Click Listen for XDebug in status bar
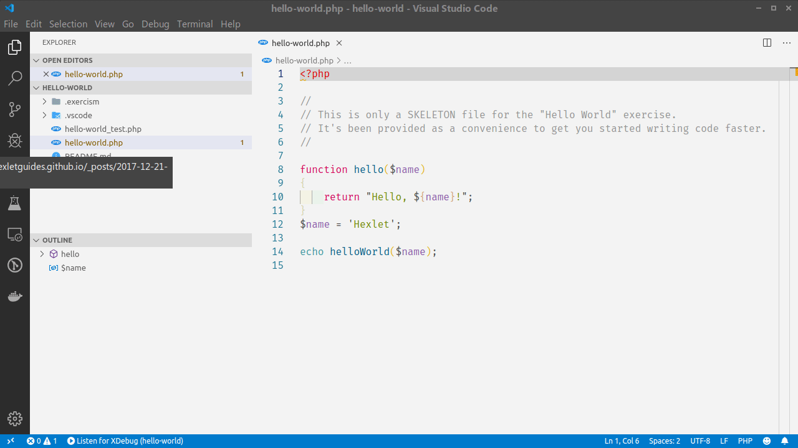This screenshot has height=448, width=798. [125, 441]
